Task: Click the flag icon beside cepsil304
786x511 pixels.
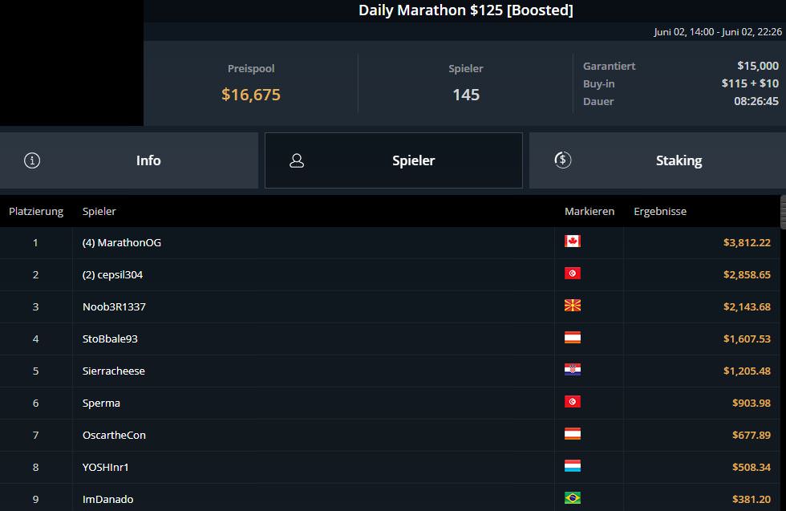Action: coord(573,274)
